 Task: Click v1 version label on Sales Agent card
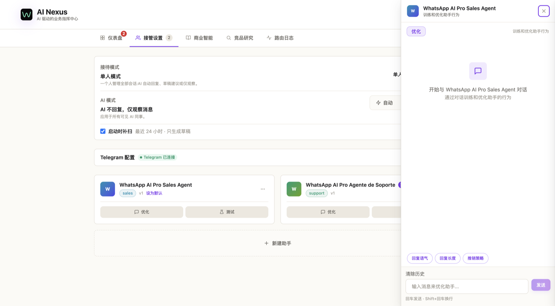(x=141, y=193)
